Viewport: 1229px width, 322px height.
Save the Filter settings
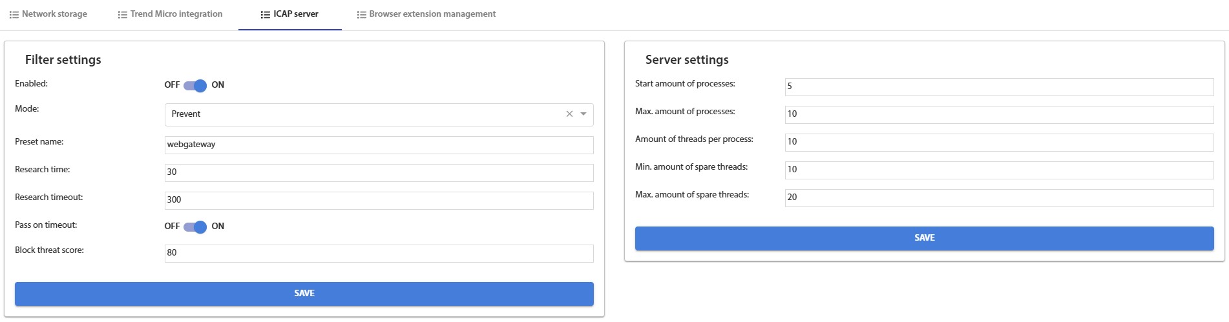[x=304, y=294]
